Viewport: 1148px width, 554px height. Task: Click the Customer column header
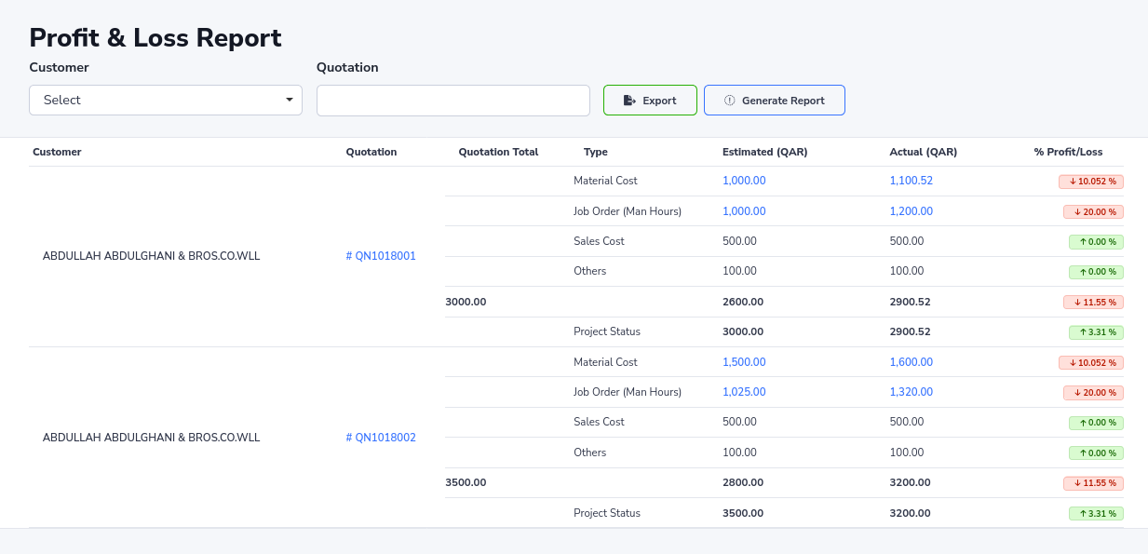click(57, 152)
